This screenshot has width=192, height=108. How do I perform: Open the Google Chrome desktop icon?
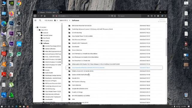[x=19, y=3]
